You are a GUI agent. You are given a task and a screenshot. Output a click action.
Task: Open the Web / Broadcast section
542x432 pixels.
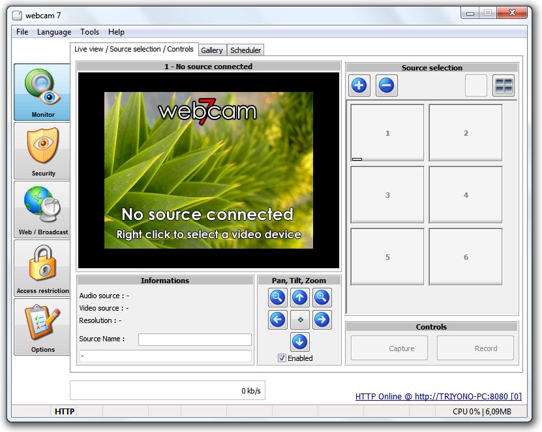coord(42,209)
